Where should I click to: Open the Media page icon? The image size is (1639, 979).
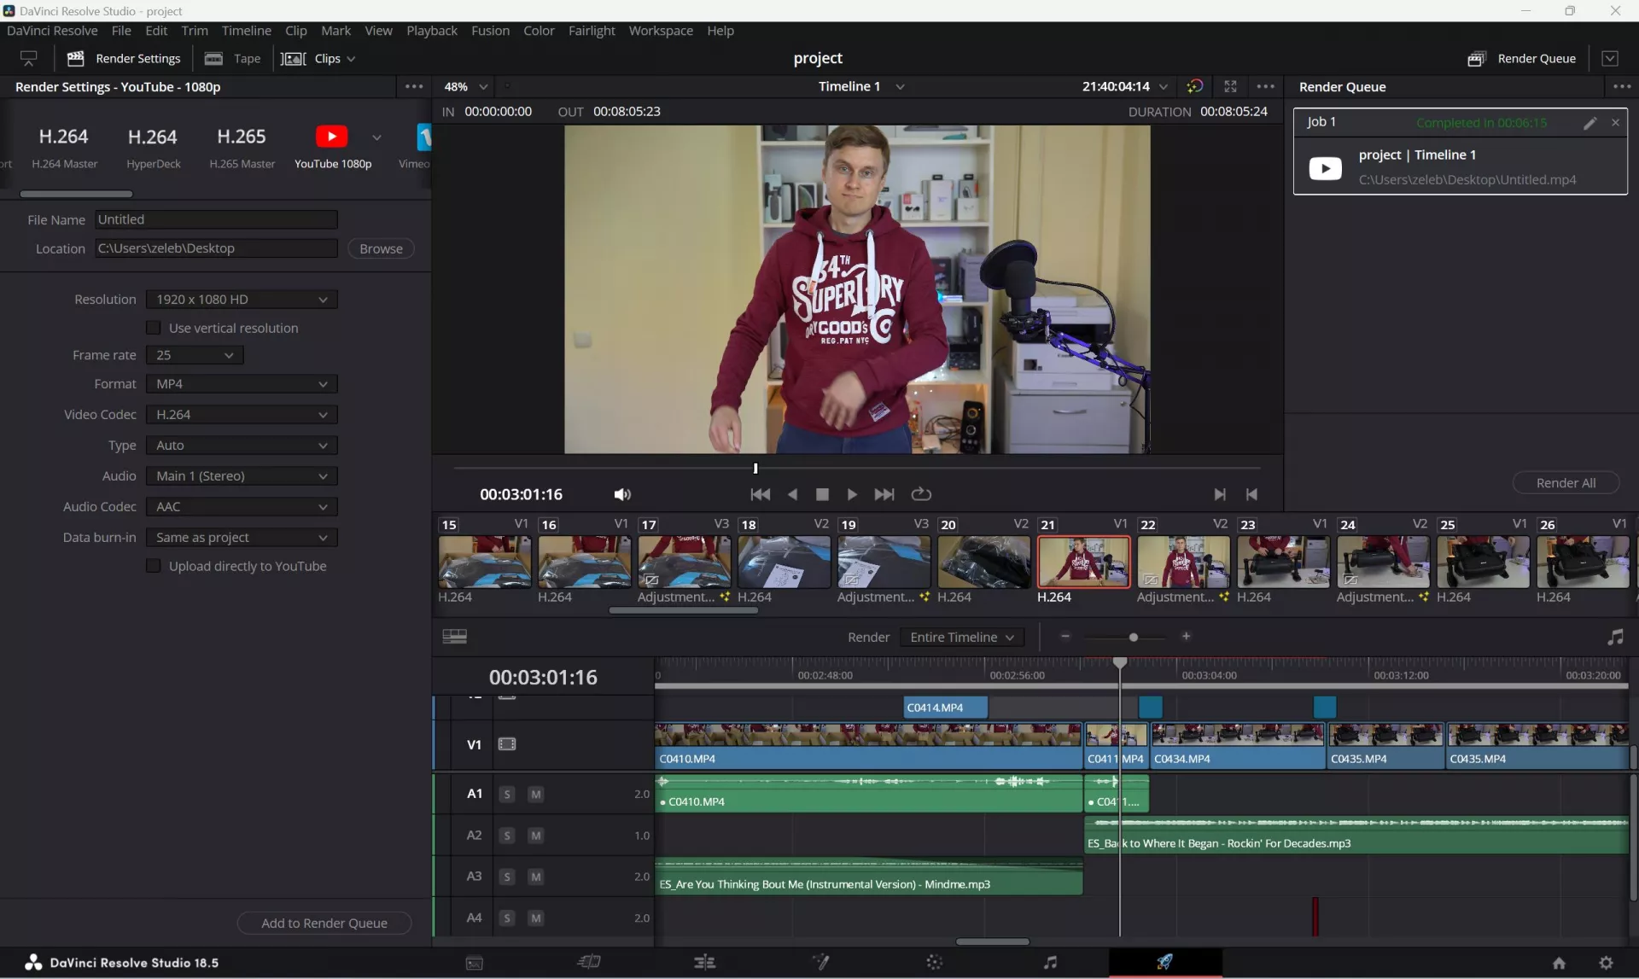(x=475, y=963)
